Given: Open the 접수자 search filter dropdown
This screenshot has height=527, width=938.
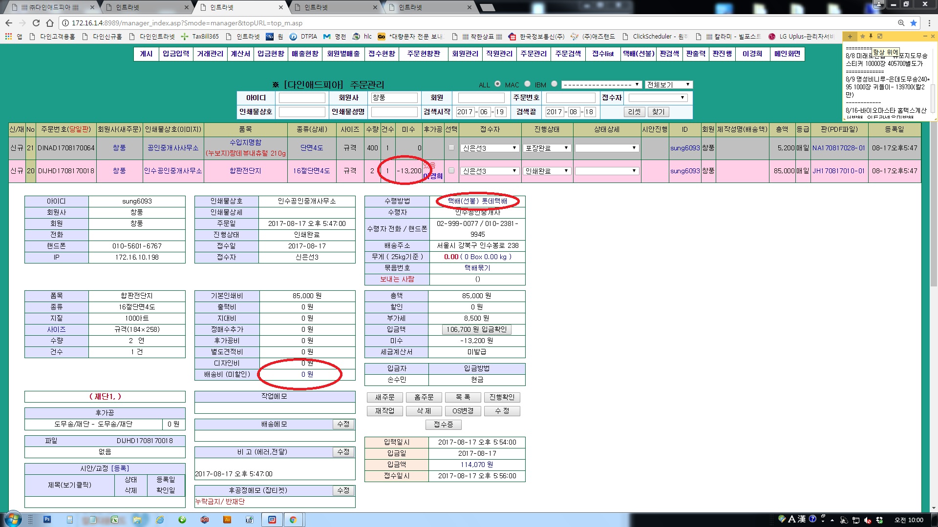Looking at the screenshot, I should click(x=658, y=98).
